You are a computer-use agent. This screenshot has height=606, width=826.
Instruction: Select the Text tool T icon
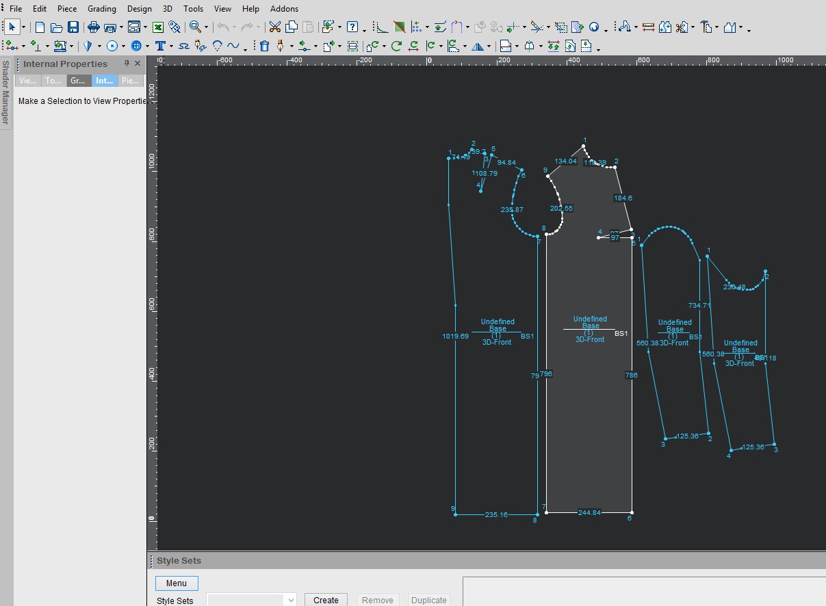point(159,47)
